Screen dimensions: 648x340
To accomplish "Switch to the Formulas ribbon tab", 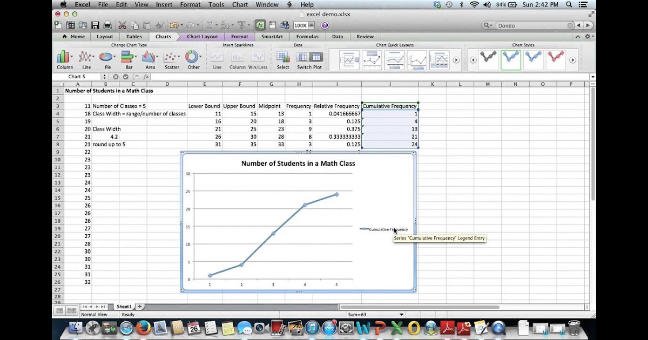I will tap(307, 37).
